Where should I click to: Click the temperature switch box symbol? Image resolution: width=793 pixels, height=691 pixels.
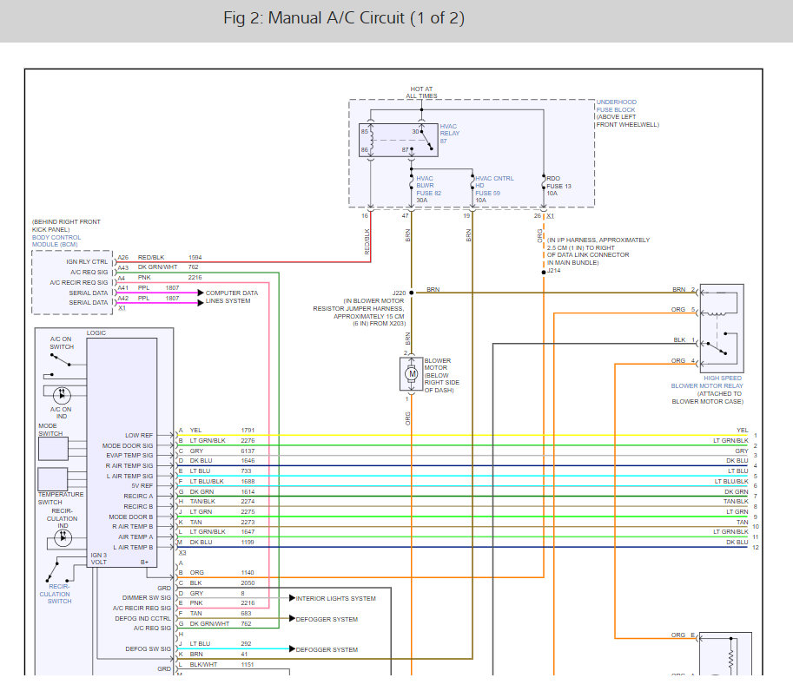[x=52, y=478]
